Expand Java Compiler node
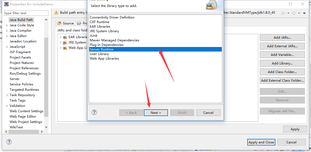The width and height of the screenshot is (311, 152). point(7,31)
